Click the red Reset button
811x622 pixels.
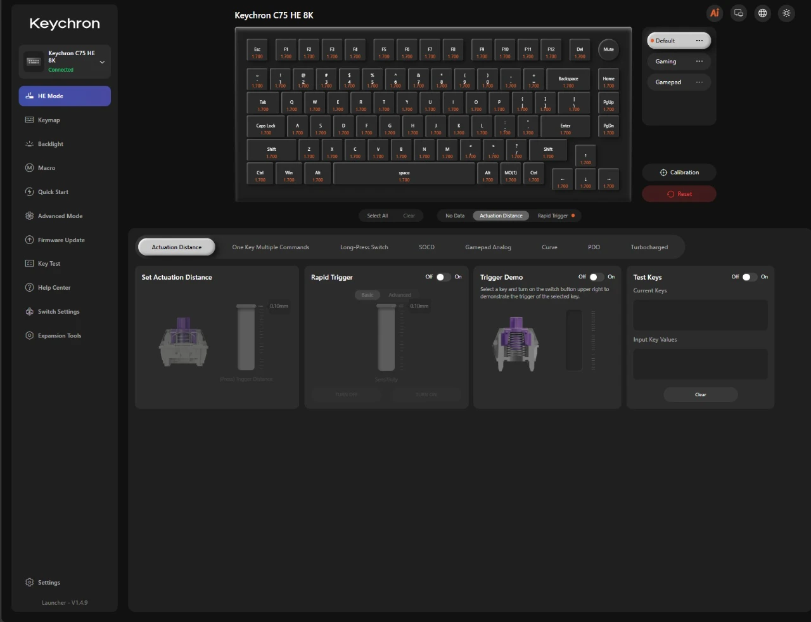click(x=679, y=194)
